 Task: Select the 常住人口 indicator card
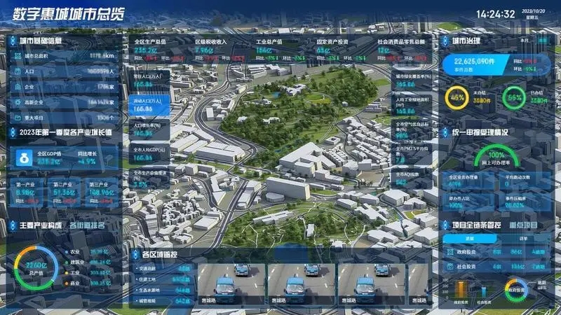[x=148, y=79]
